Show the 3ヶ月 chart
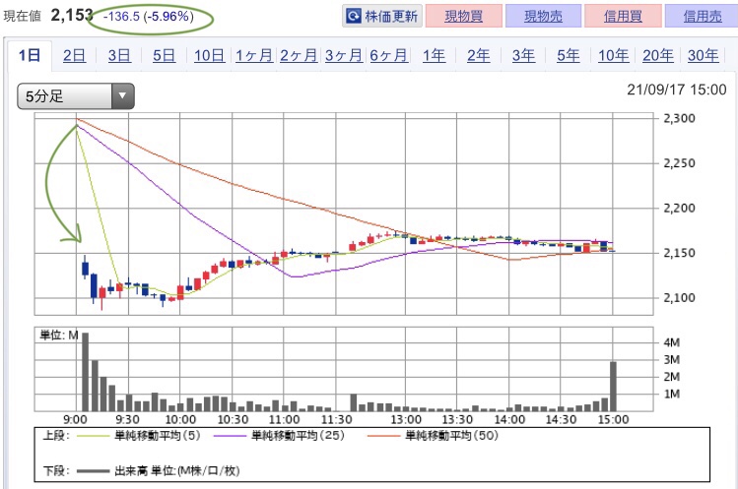738x489 pixels. pos(344,55)
